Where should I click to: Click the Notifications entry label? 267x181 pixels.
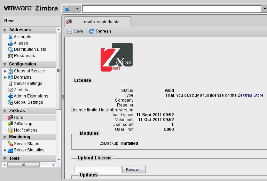(x=26, y=130)
